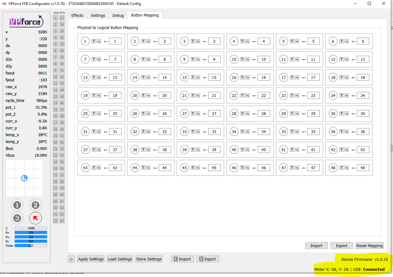Select the Button Mapping tab
This screenshot has height=277, width=393.
145,15
